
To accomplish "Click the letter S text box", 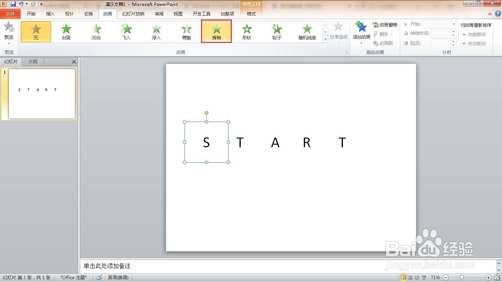I will (x=207, y=142).
